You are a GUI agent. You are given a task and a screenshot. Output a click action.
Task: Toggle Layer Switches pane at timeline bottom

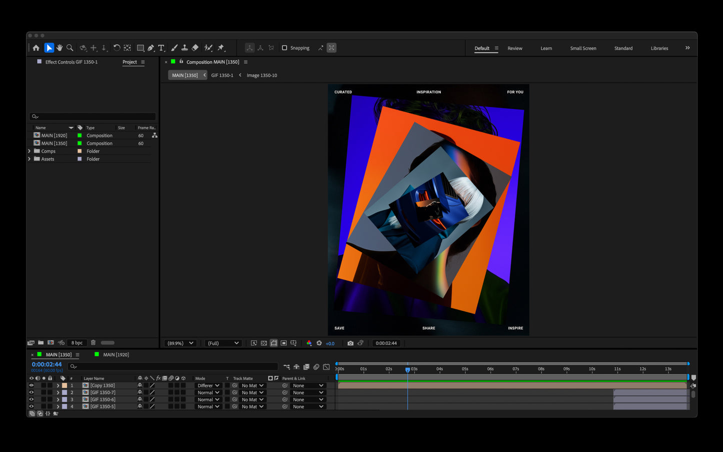32,413
